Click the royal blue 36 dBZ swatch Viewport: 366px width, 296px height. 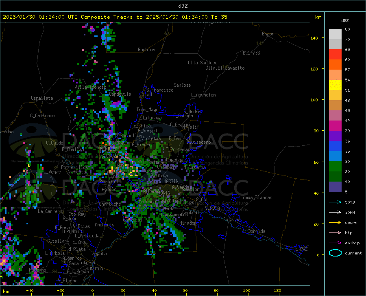(x=335, y=146)
